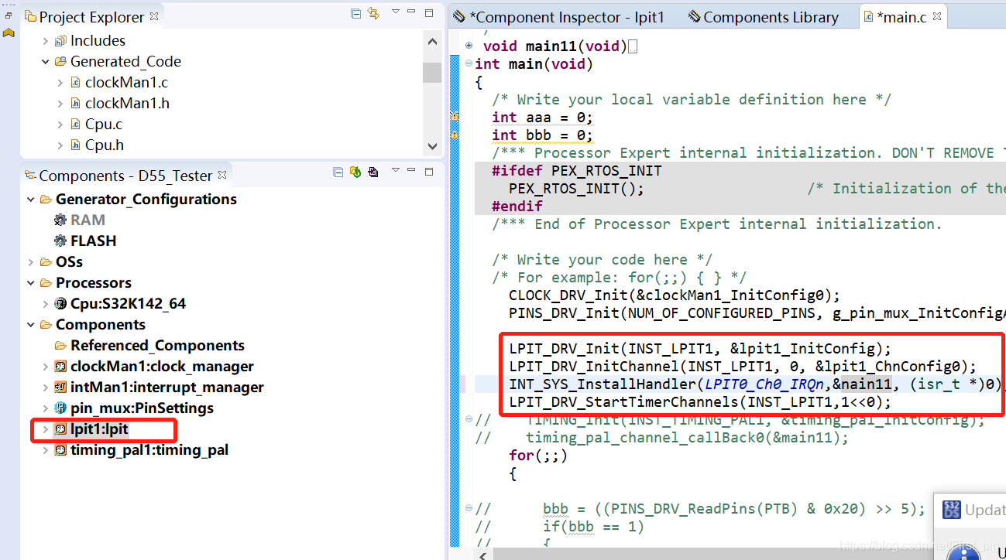The width and height of the screenshot is (1006, 560).
Task: Switch to Components Library tab
Action: (x=763, y=17)
